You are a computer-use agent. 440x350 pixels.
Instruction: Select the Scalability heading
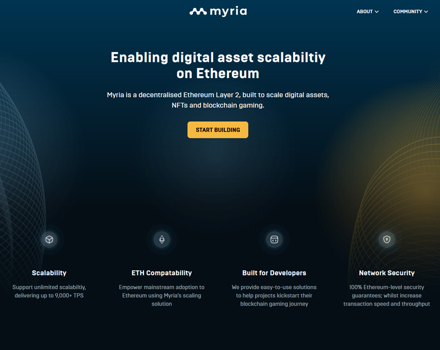click(49, 273)
